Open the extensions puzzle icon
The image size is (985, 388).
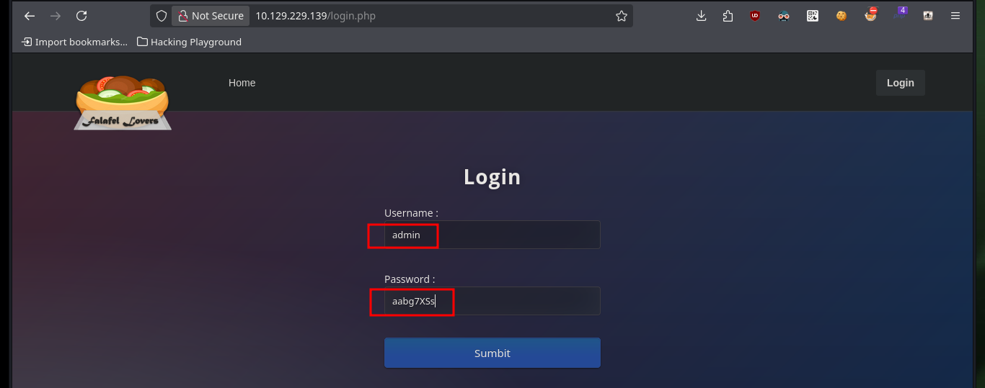(x=728, y=16)
